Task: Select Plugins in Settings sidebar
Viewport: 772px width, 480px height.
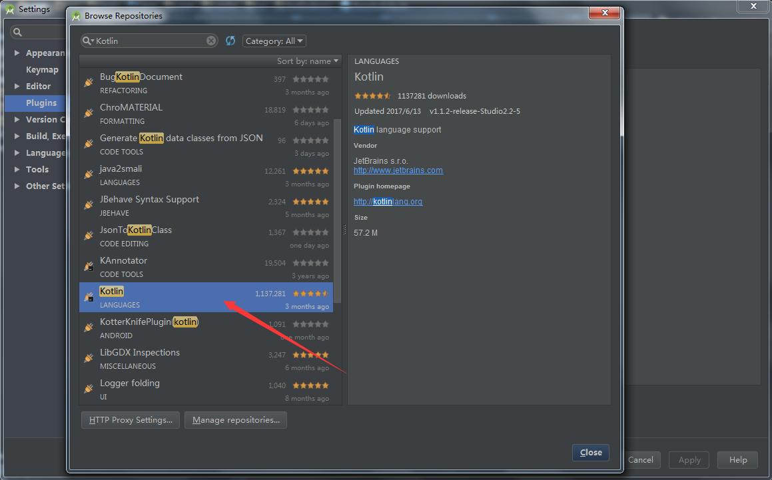Action: tap(35, 103)
